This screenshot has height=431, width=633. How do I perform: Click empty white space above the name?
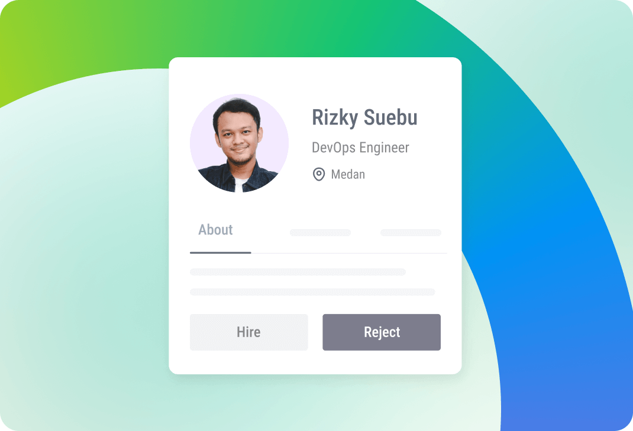363,80
